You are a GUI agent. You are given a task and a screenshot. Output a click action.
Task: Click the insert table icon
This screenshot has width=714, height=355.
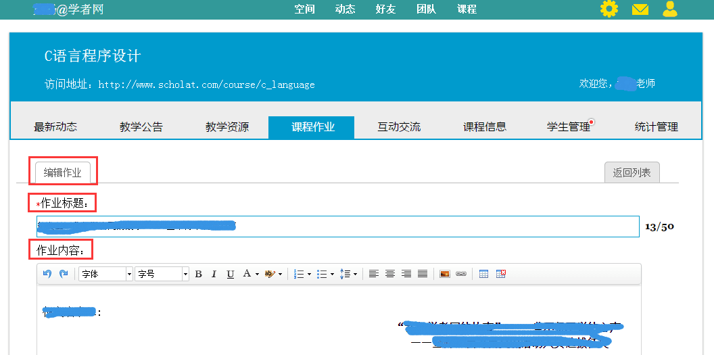[484, 274]
